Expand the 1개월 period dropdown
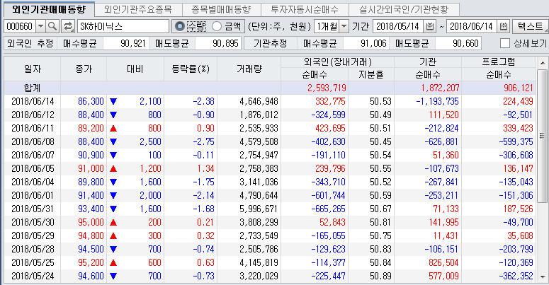 tap(344, 26)
